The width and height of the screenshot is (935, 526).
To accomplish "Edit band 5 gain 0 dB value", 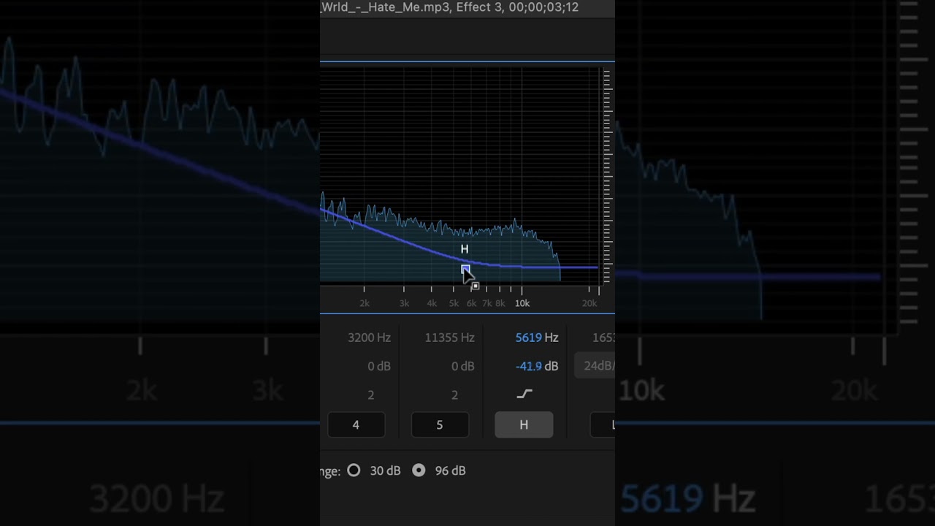I will [462, 366].
